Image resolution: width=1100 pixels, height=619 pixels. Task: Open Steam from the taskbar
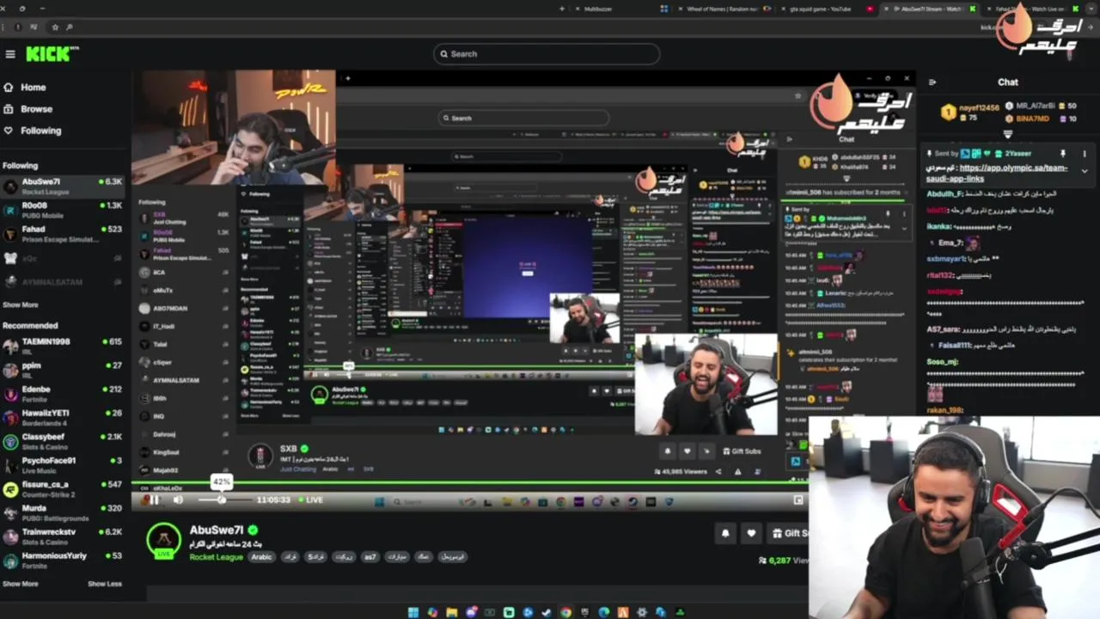coord(547,613)
